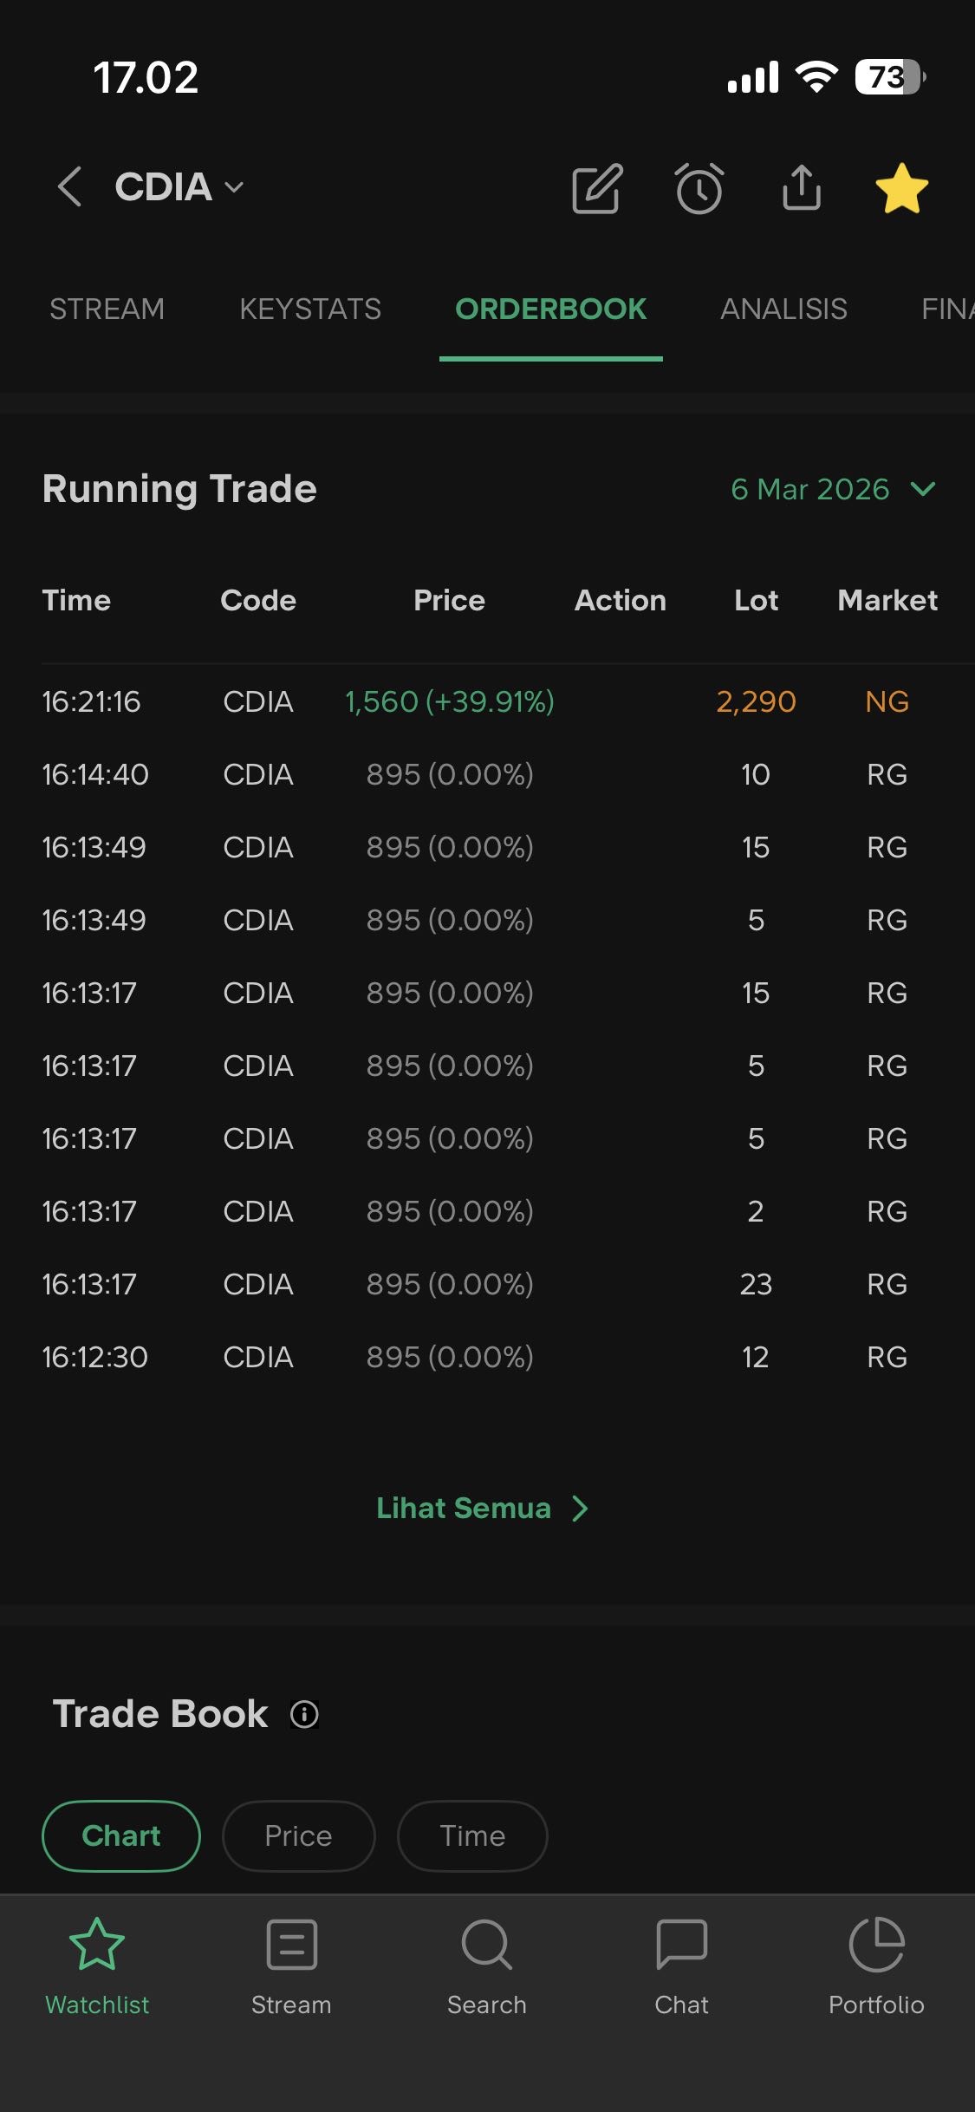Tap the share icon
Viewport: 975px width, 2112px height.
[x=802, y=187]
